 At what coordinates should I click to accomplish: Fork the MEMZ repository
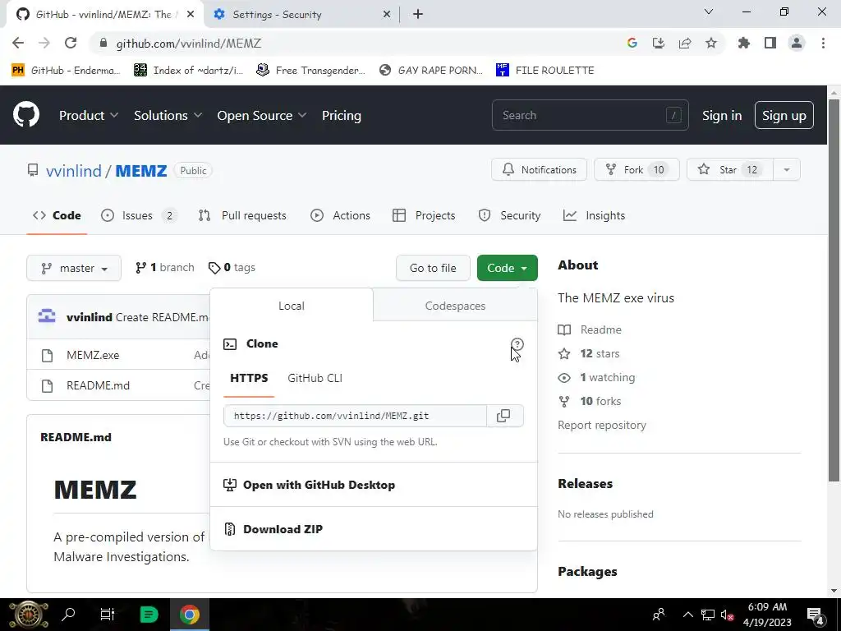click(636, 169)
